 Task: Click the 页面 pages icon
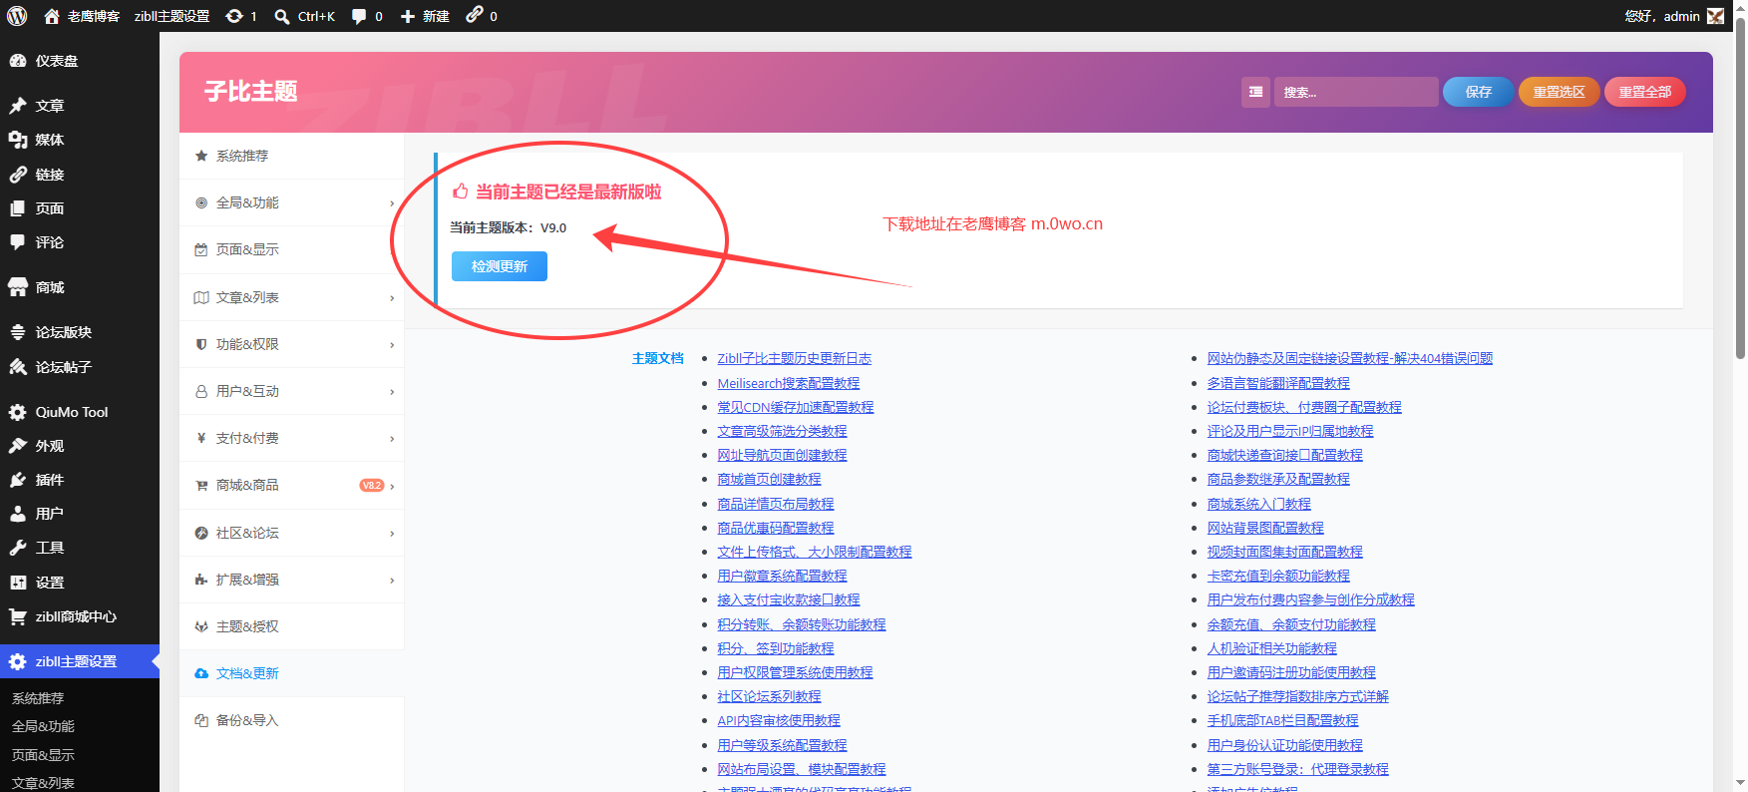[x=18, y=208]
